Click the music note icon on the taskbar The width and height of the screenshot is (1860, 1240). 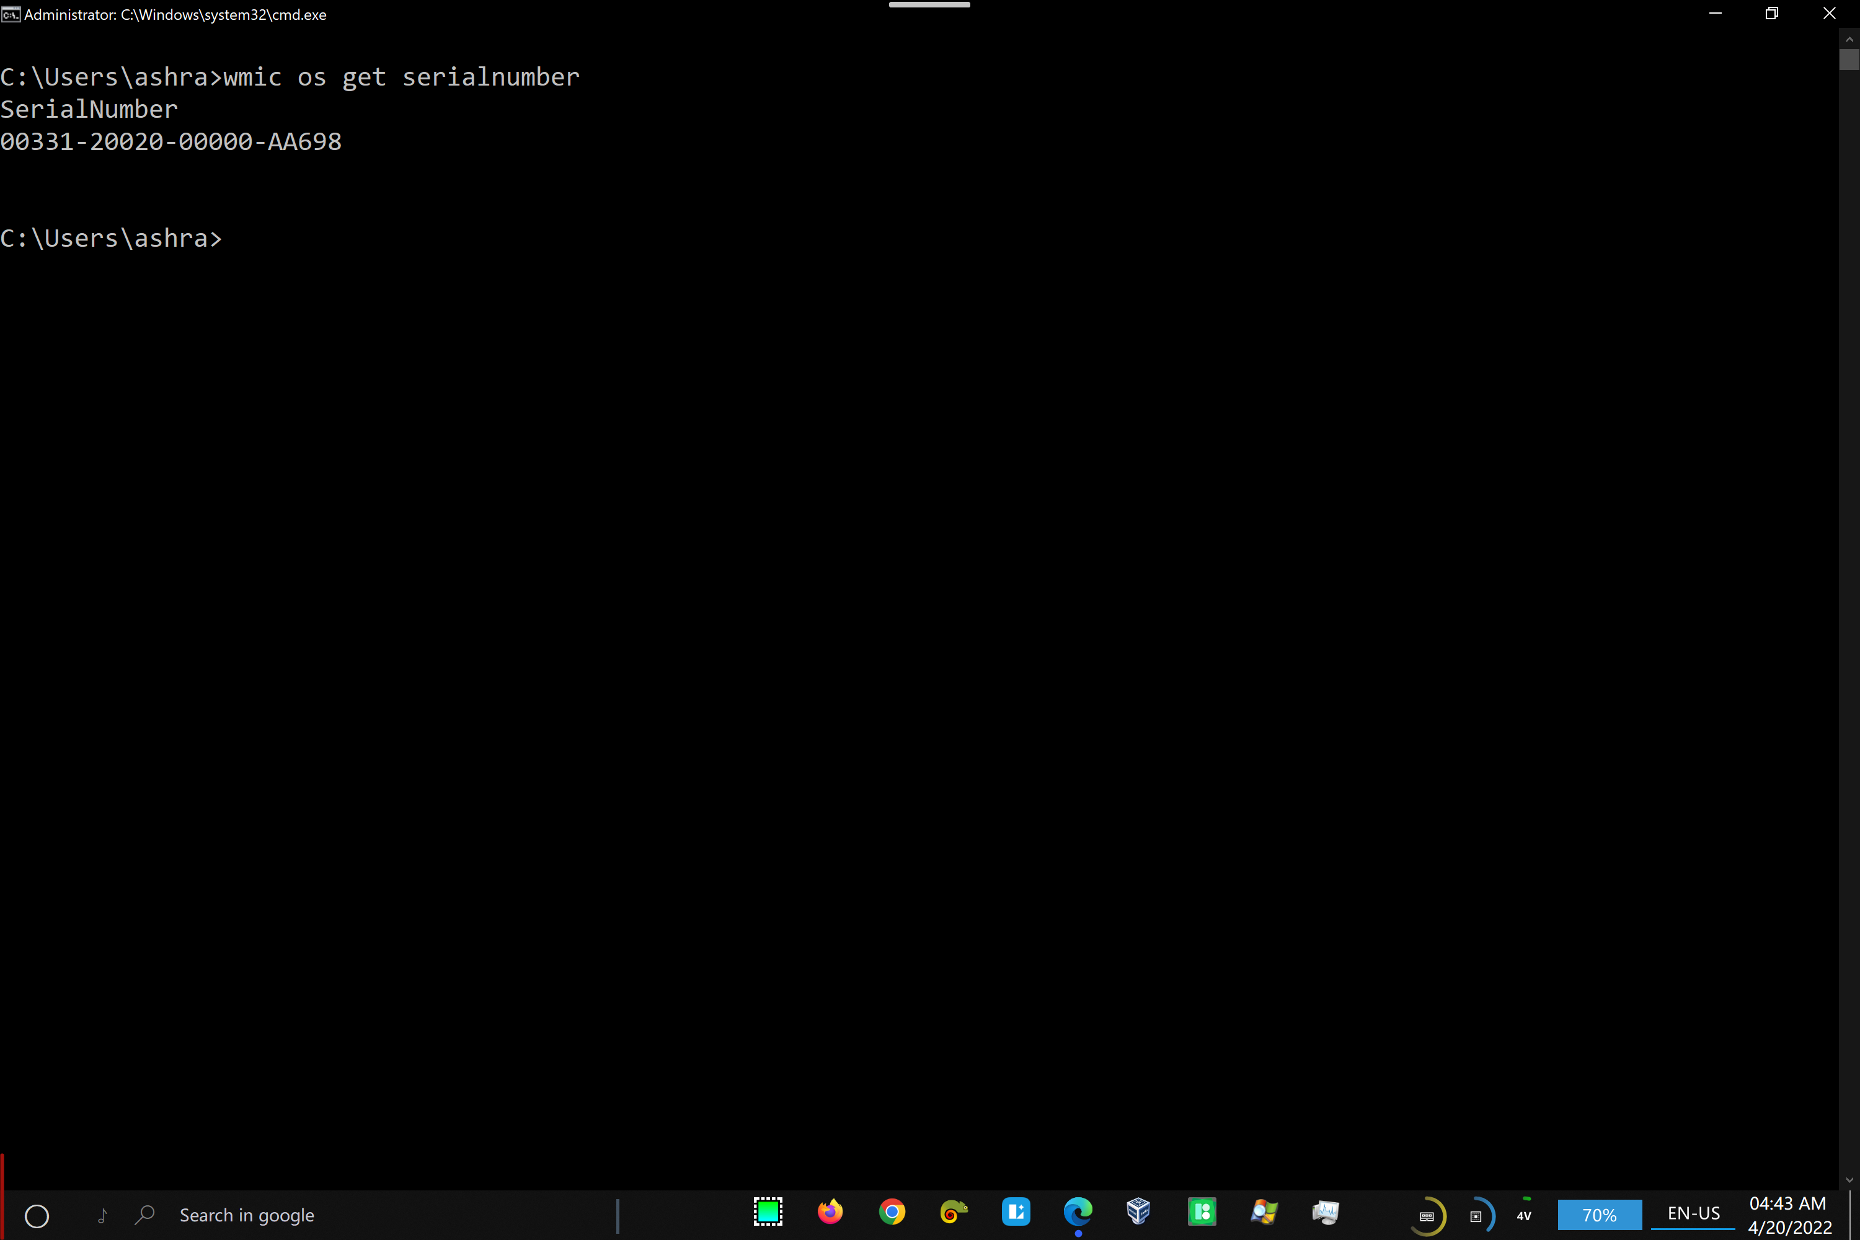103,1215
